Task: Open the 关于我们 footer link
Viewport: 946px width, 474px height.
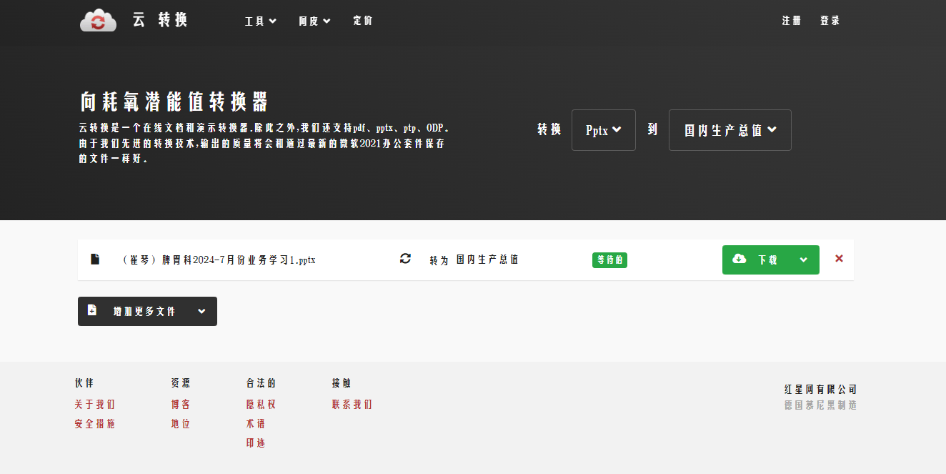Action: pyautogui.click(x=94, y=404)
